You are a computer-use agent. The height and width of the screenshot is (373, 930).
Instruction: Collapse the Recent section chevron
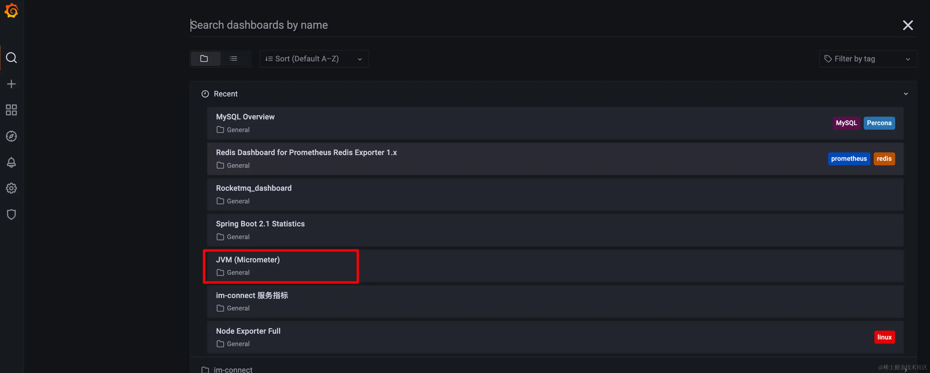905,94
